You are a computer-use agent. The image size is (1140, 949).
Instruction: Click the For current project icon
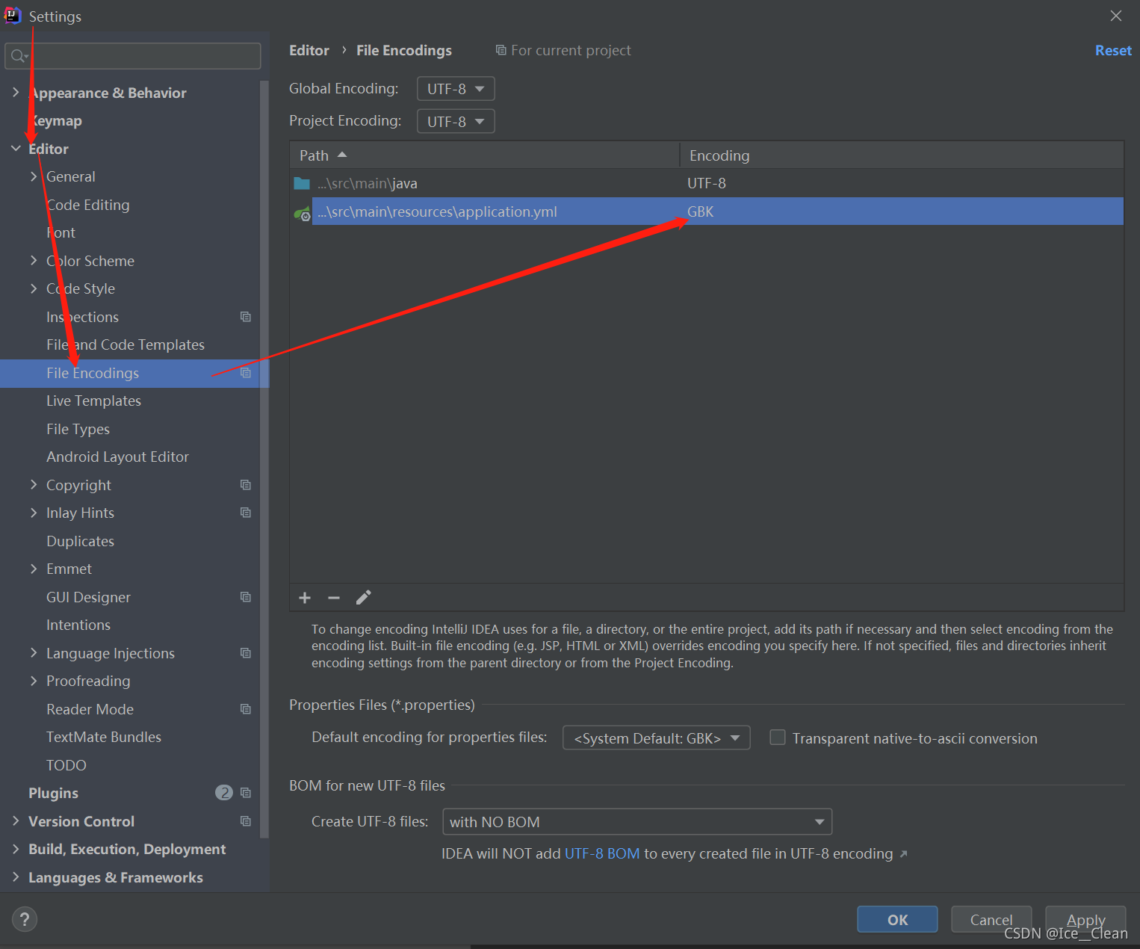(501, 50)
